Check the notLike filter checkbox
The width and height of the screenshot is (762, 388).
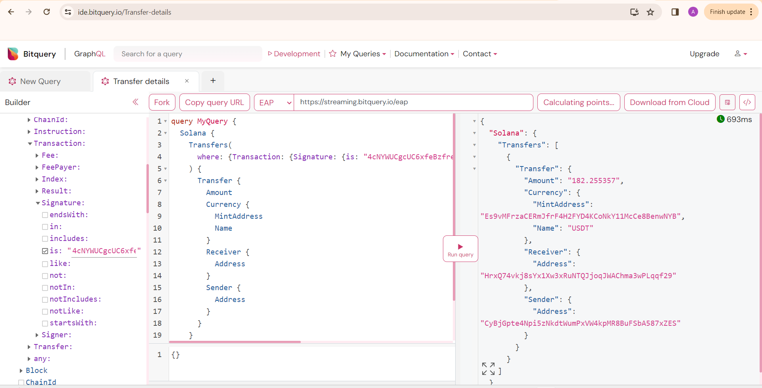coord(45,312)
